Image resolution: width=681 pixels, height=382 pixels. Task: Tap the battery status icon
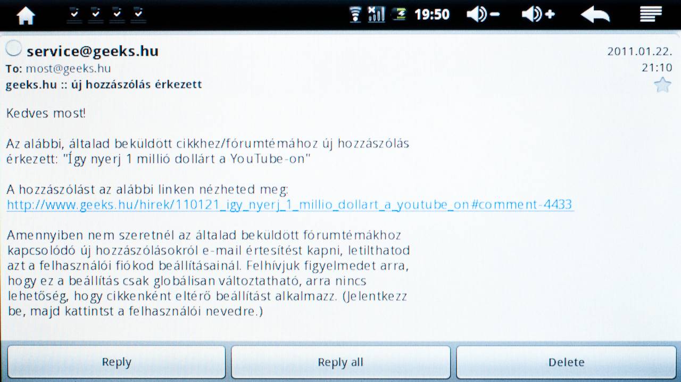[399, 14]
